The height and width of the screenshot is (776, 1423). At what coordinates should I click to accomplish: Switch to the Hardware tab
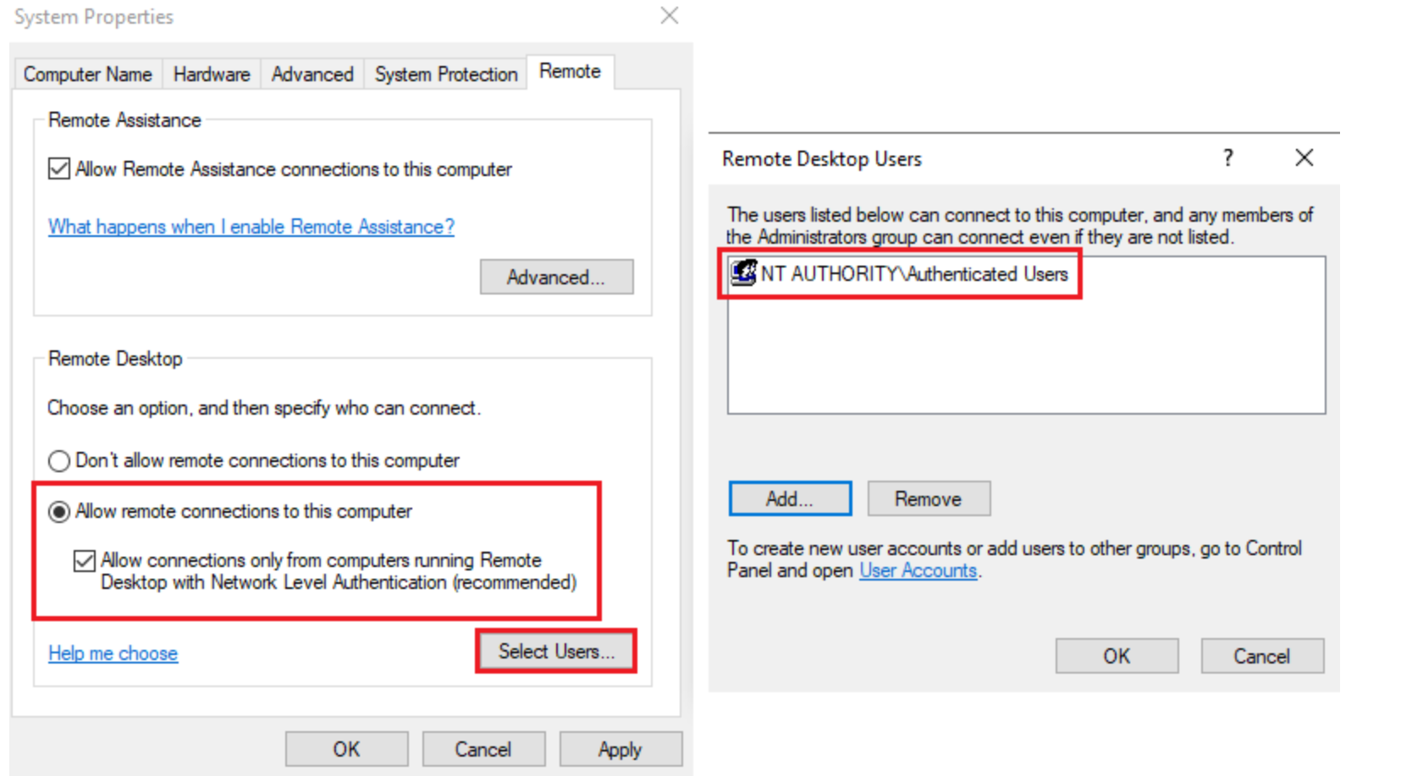pos(211,74)
